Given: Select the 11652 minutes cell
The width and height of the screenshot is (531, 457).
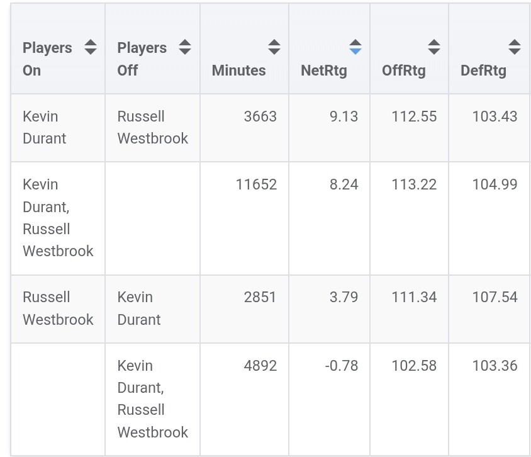Looking at the screenshot, I should (x=256, y=184).
